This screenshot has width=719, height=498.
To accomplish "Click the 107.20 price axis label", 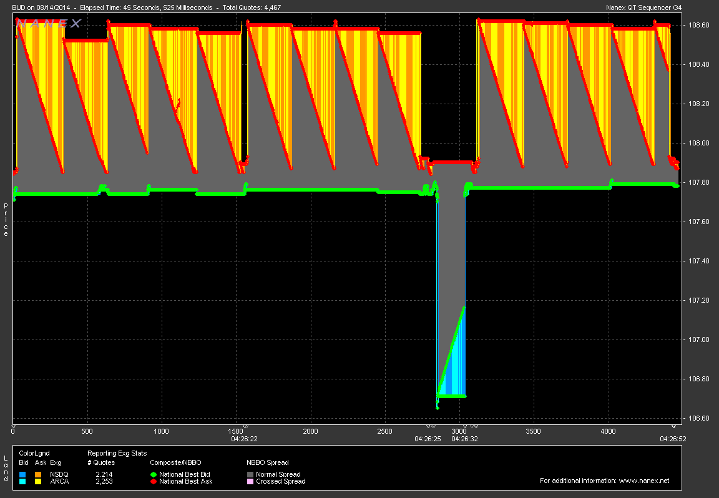I will click(699, 300).
